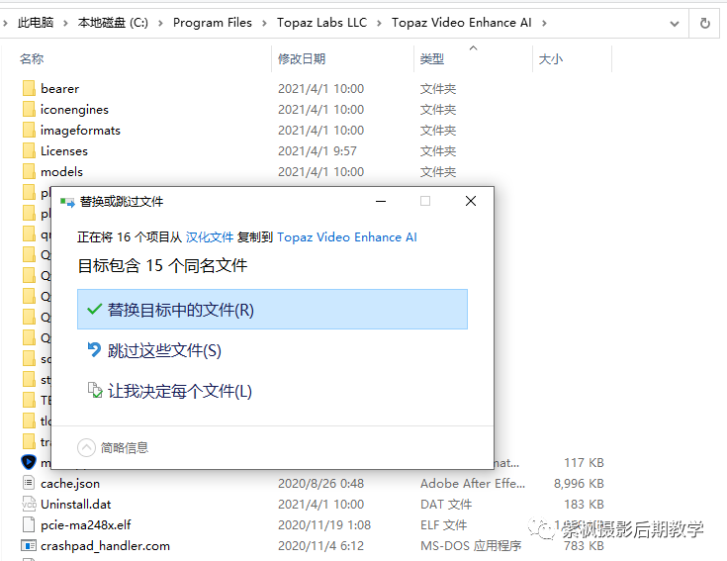Click the 2020/11/19 1:08 date cell

pos(324,524)
